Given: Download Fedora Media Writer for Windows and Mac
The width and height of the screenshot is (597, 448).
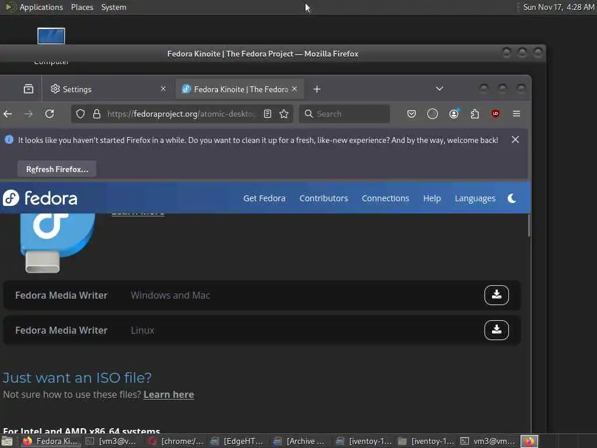Looking at the screenshot, I should pyautogui.click(x=497, y=295).
